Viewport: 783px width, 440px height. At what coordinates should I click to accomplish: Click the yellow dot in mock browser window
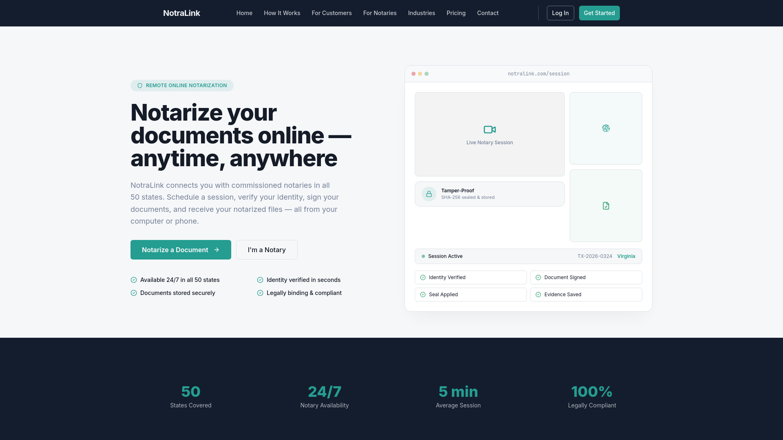pos(420,74)
